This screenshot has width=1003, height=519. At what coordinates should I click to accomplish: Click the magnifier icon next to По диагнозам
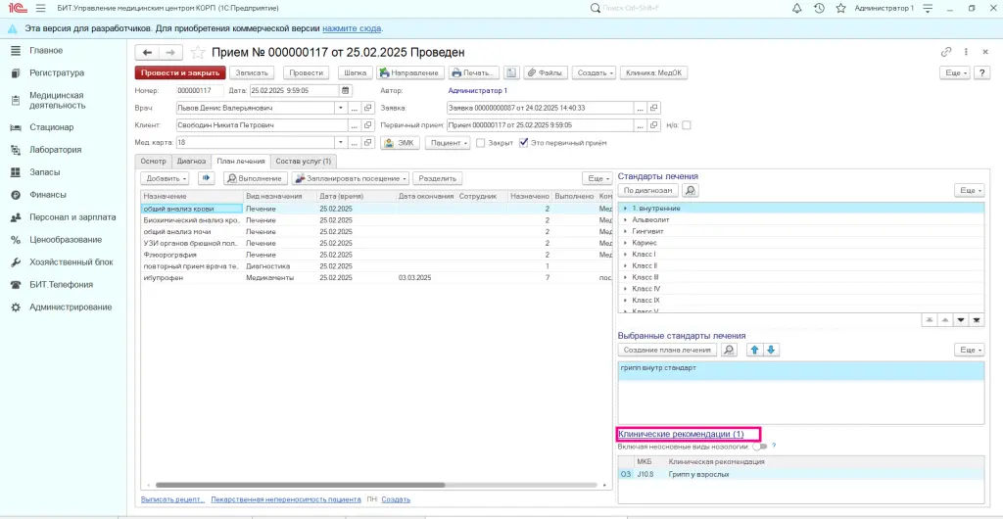(x=691, y=190)
